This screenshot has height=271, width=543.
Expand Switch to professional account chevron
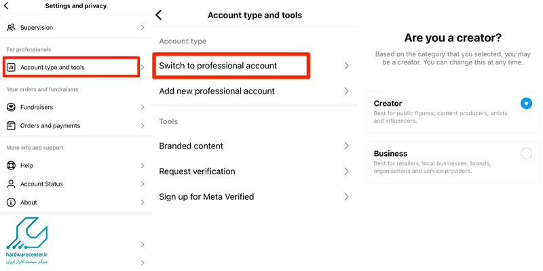346,66
